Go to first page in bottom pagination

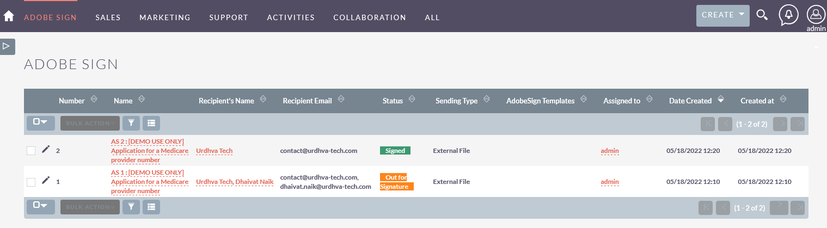706,207
